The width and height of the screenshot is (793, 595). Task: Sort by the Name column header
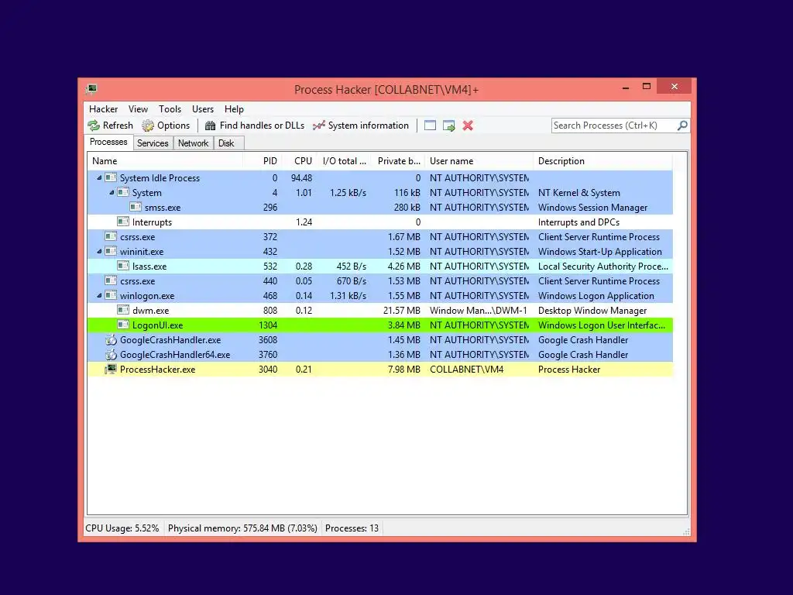[165, 161]
